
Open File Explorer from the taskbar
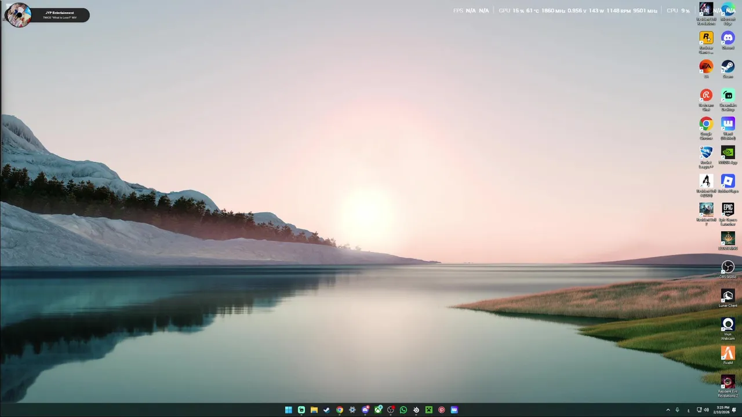click(314, 410)
